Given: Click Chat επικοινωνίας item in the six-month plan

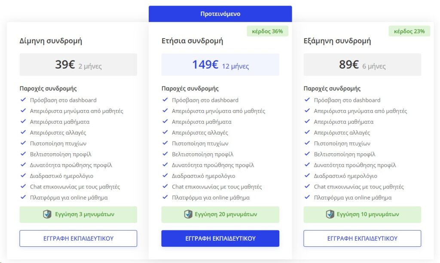Looking at the screenshot, I should [x=359, y=187].
